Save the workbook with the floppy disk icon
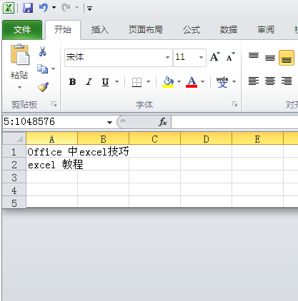Viewport: 298px width, 301px height. pos(28,8)
